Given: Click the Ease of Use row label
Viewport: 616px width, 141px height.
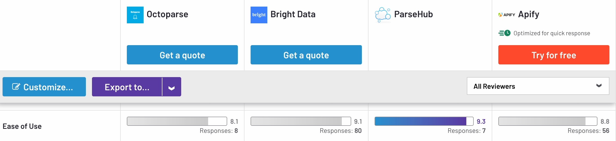Looking at the screenshot, I should tap(22, 126).
